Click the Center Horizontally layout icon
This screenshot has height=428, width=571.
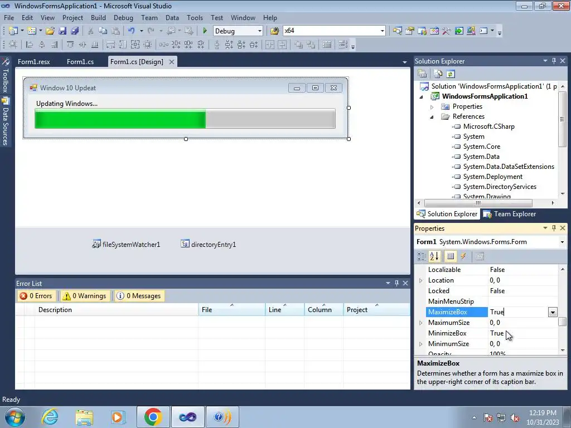[x=270, y=45]
